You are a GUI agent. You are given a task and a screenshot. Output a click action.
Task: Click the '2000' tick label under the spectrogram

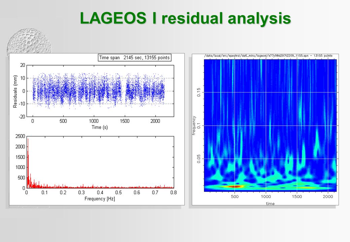[328, 197]
